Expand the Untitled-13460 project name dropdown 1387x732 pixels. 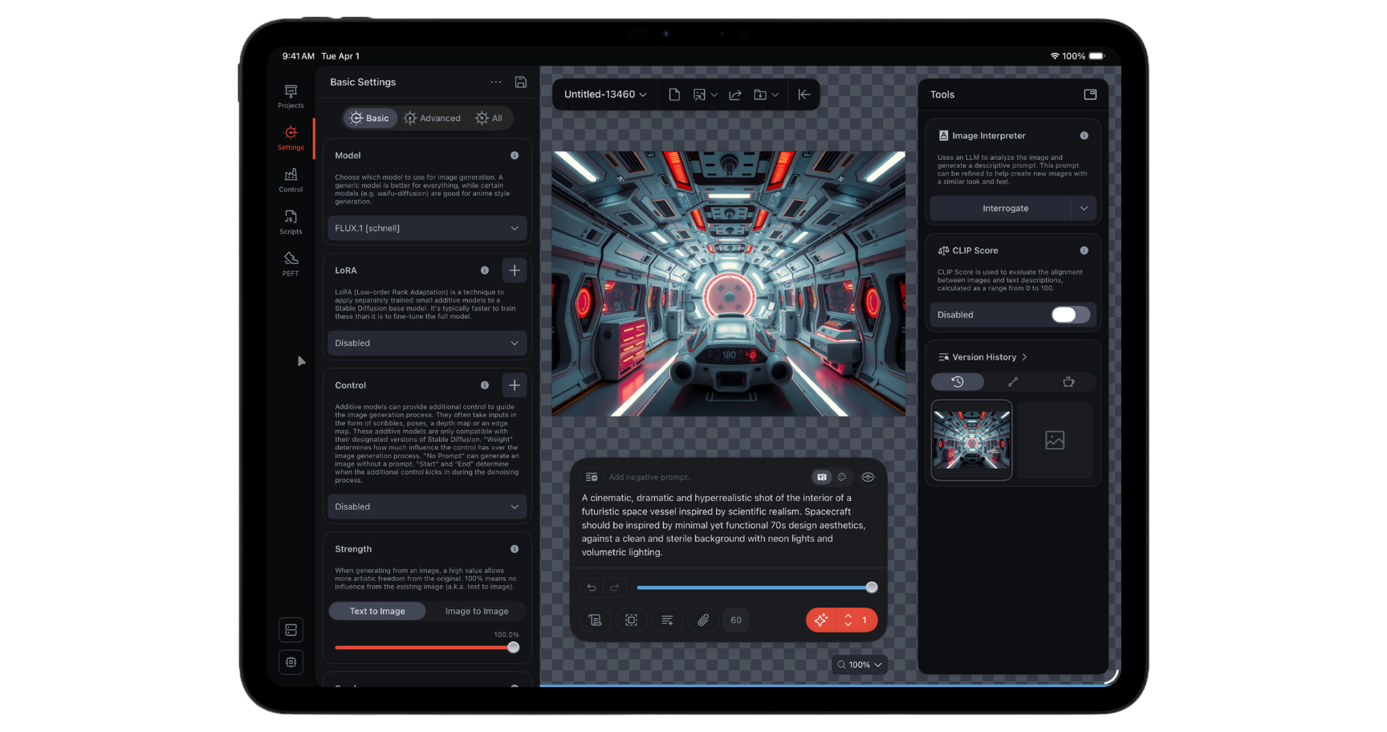[x=605, y=95]
